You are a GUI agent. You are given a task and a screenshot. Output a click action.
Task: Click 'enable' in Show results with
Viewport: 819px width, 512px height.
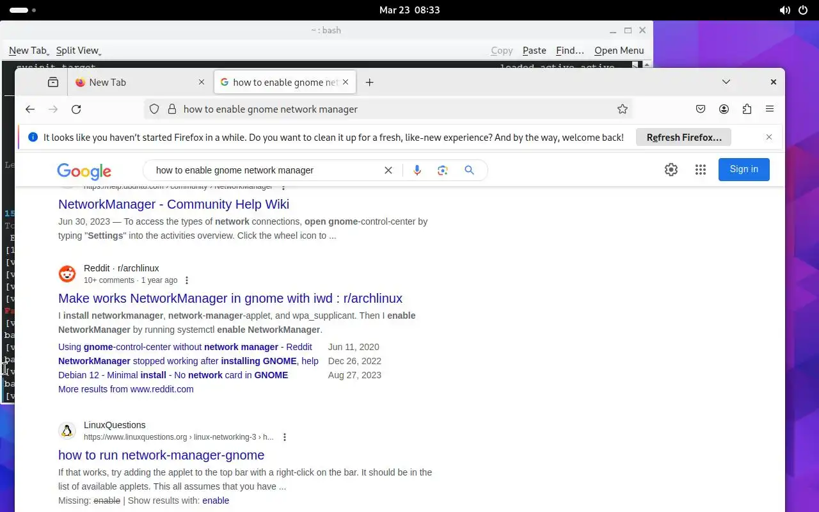216,500
